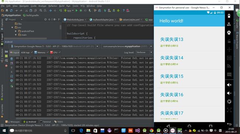Open the TODO tool window

tap(58, 122)
